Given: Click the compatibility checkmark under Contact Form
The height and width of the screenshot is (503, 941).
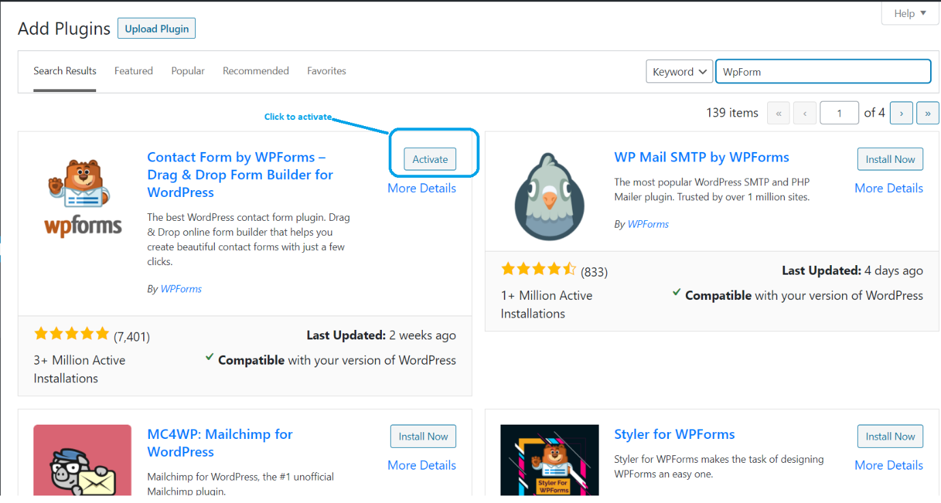Looking at the screenshot, I should click(x=209, y=357).
